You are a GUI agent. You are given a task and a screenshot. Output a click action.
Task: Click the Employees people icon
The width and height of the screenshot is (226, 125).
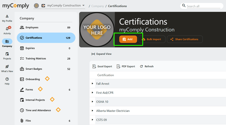click(22, 27)
